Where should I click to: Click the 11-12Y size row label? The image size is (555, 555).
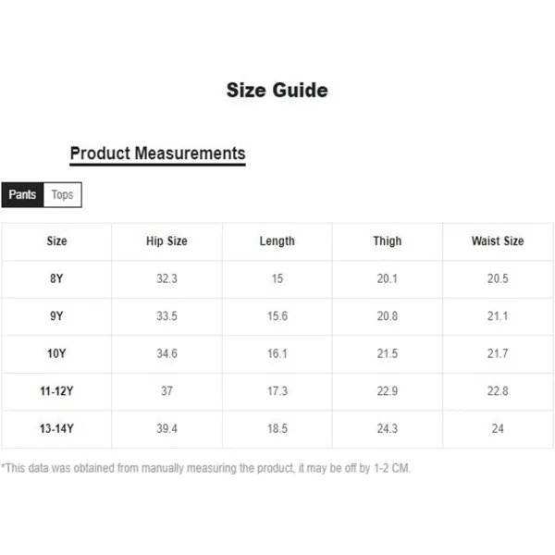(56, 390)
